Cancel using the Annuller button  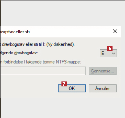coord(103,88)
